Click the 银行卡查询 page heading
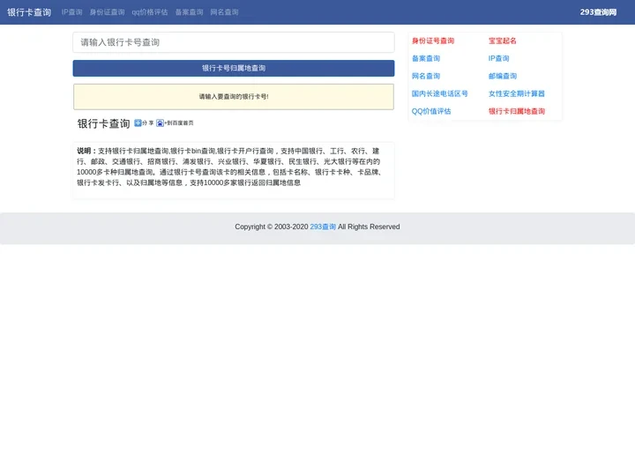The width and height of the screenshot is (635, 476). 103,123
